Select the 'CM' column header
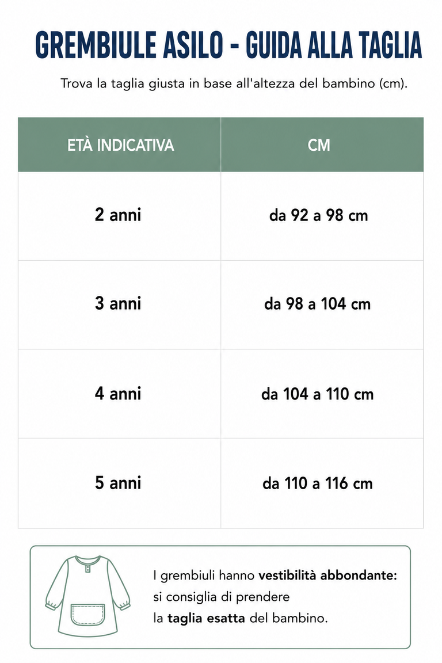The image size is (442, 663). coord(322,144)
